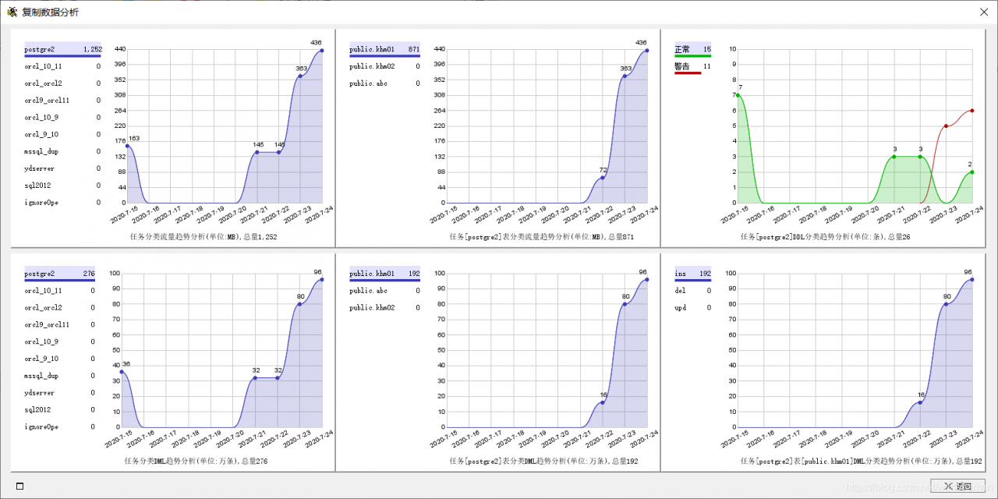Screen dimensions: 998x499
Task: Click the green color bar under 正常
Action: (692, 56)
